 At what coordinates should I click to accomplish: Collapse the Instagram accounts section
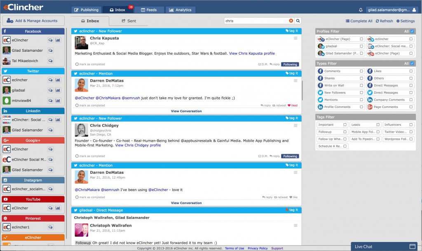33,180
